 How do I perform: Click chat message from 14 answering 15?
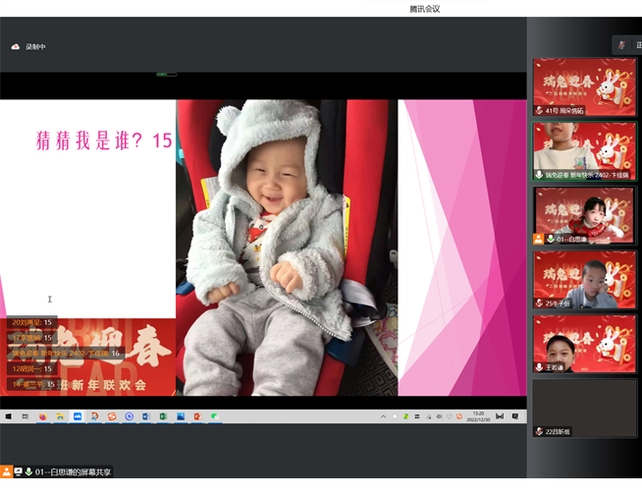33,384
